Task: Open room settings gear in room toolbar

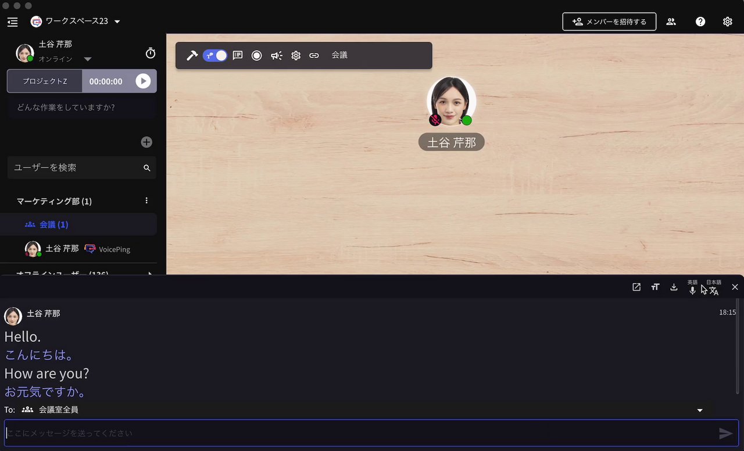Action: (x=296, y=55)
